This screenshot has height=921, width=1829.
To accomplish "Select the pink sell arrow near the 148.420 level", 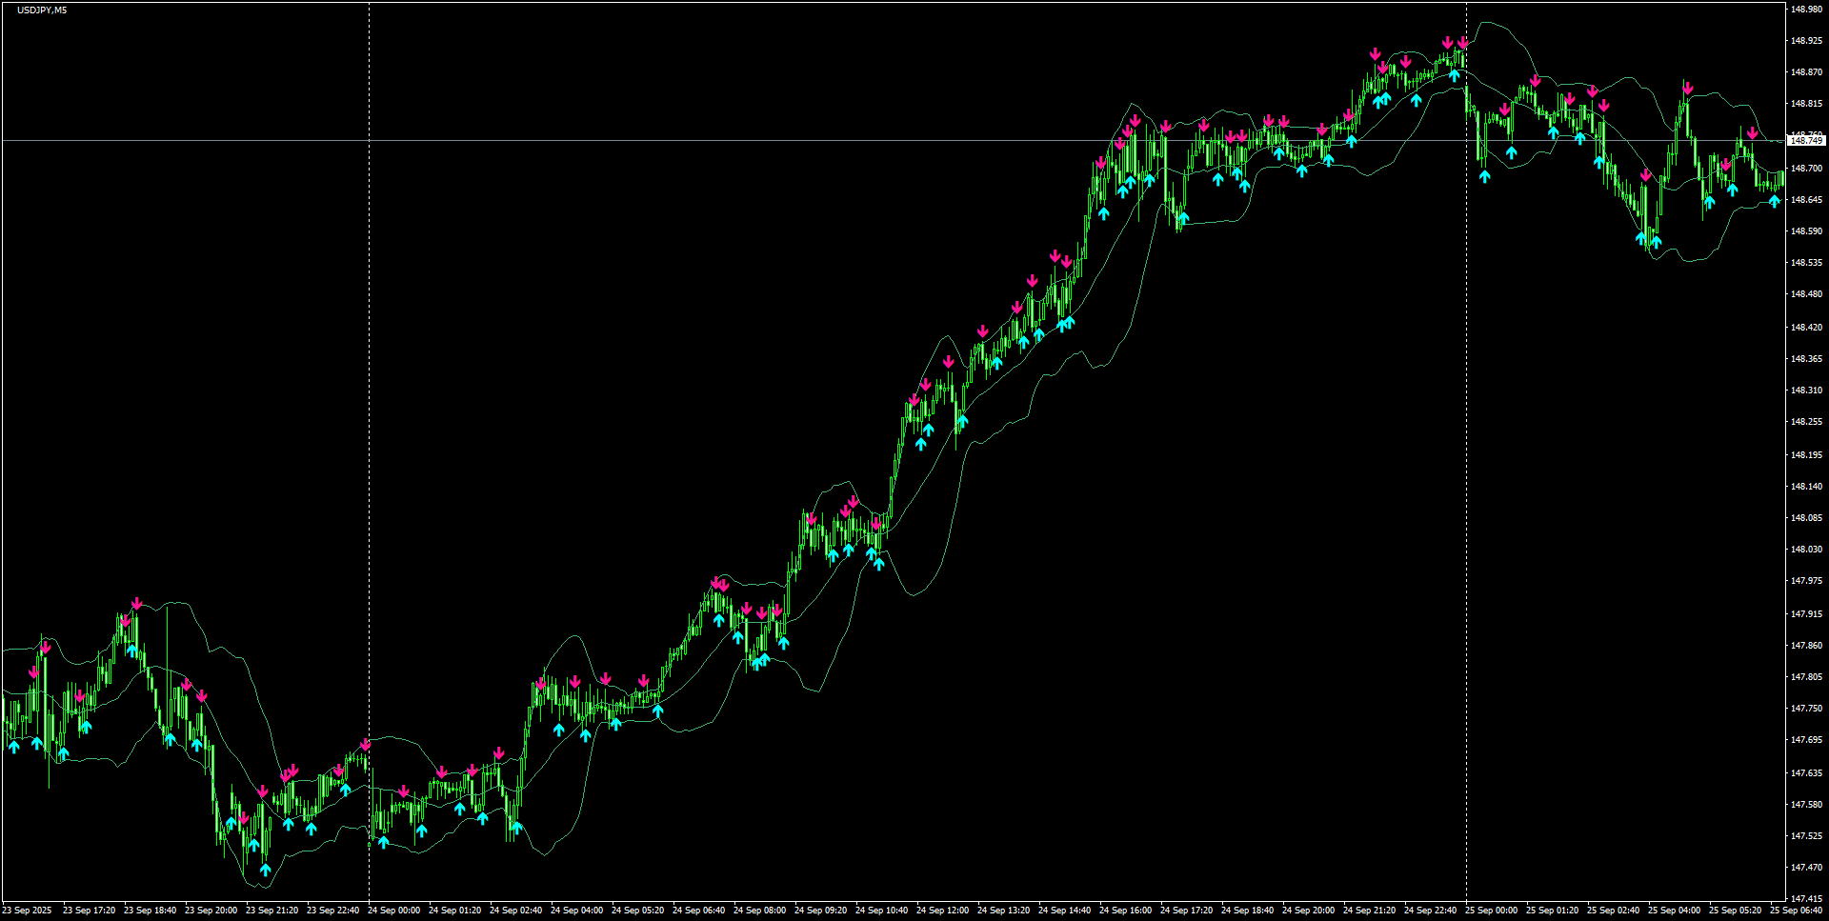I will point(982,330).
